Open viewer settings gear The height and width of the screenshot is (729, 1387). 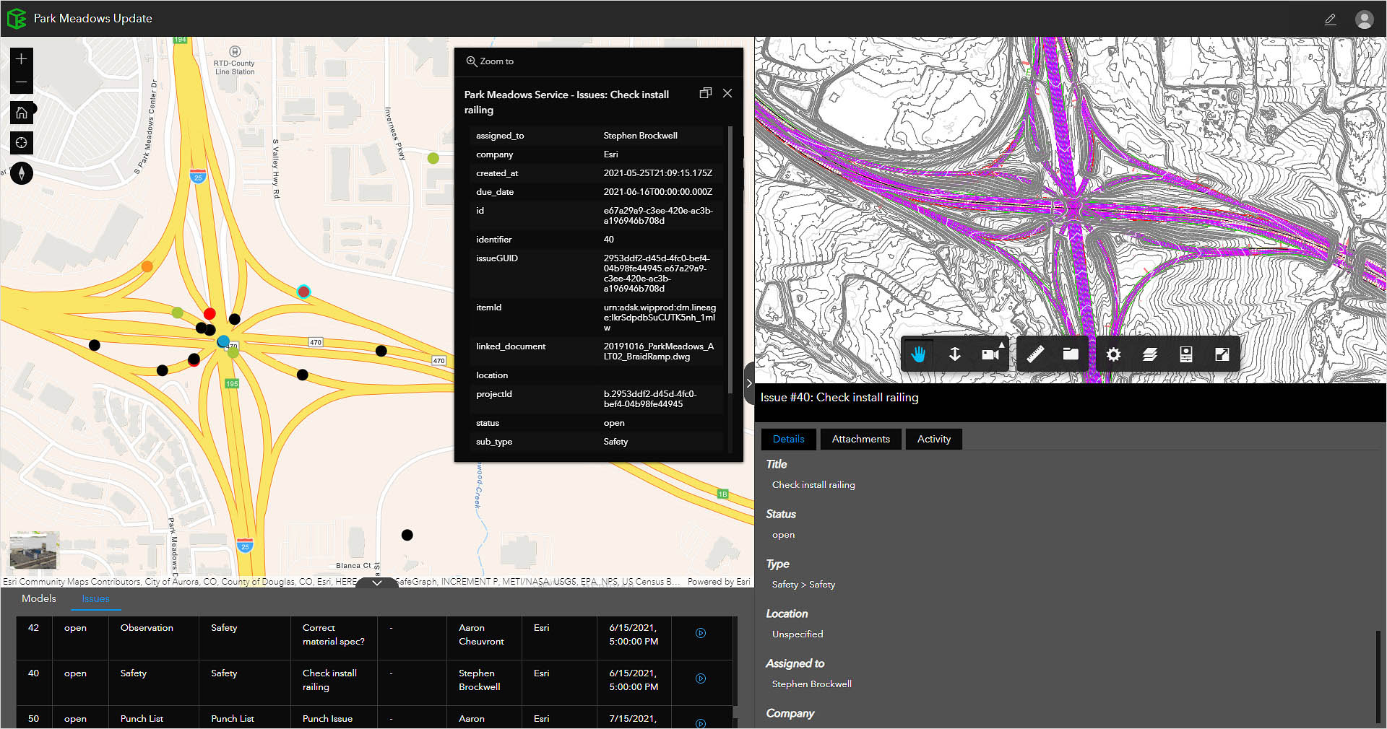click(1113, 354)
